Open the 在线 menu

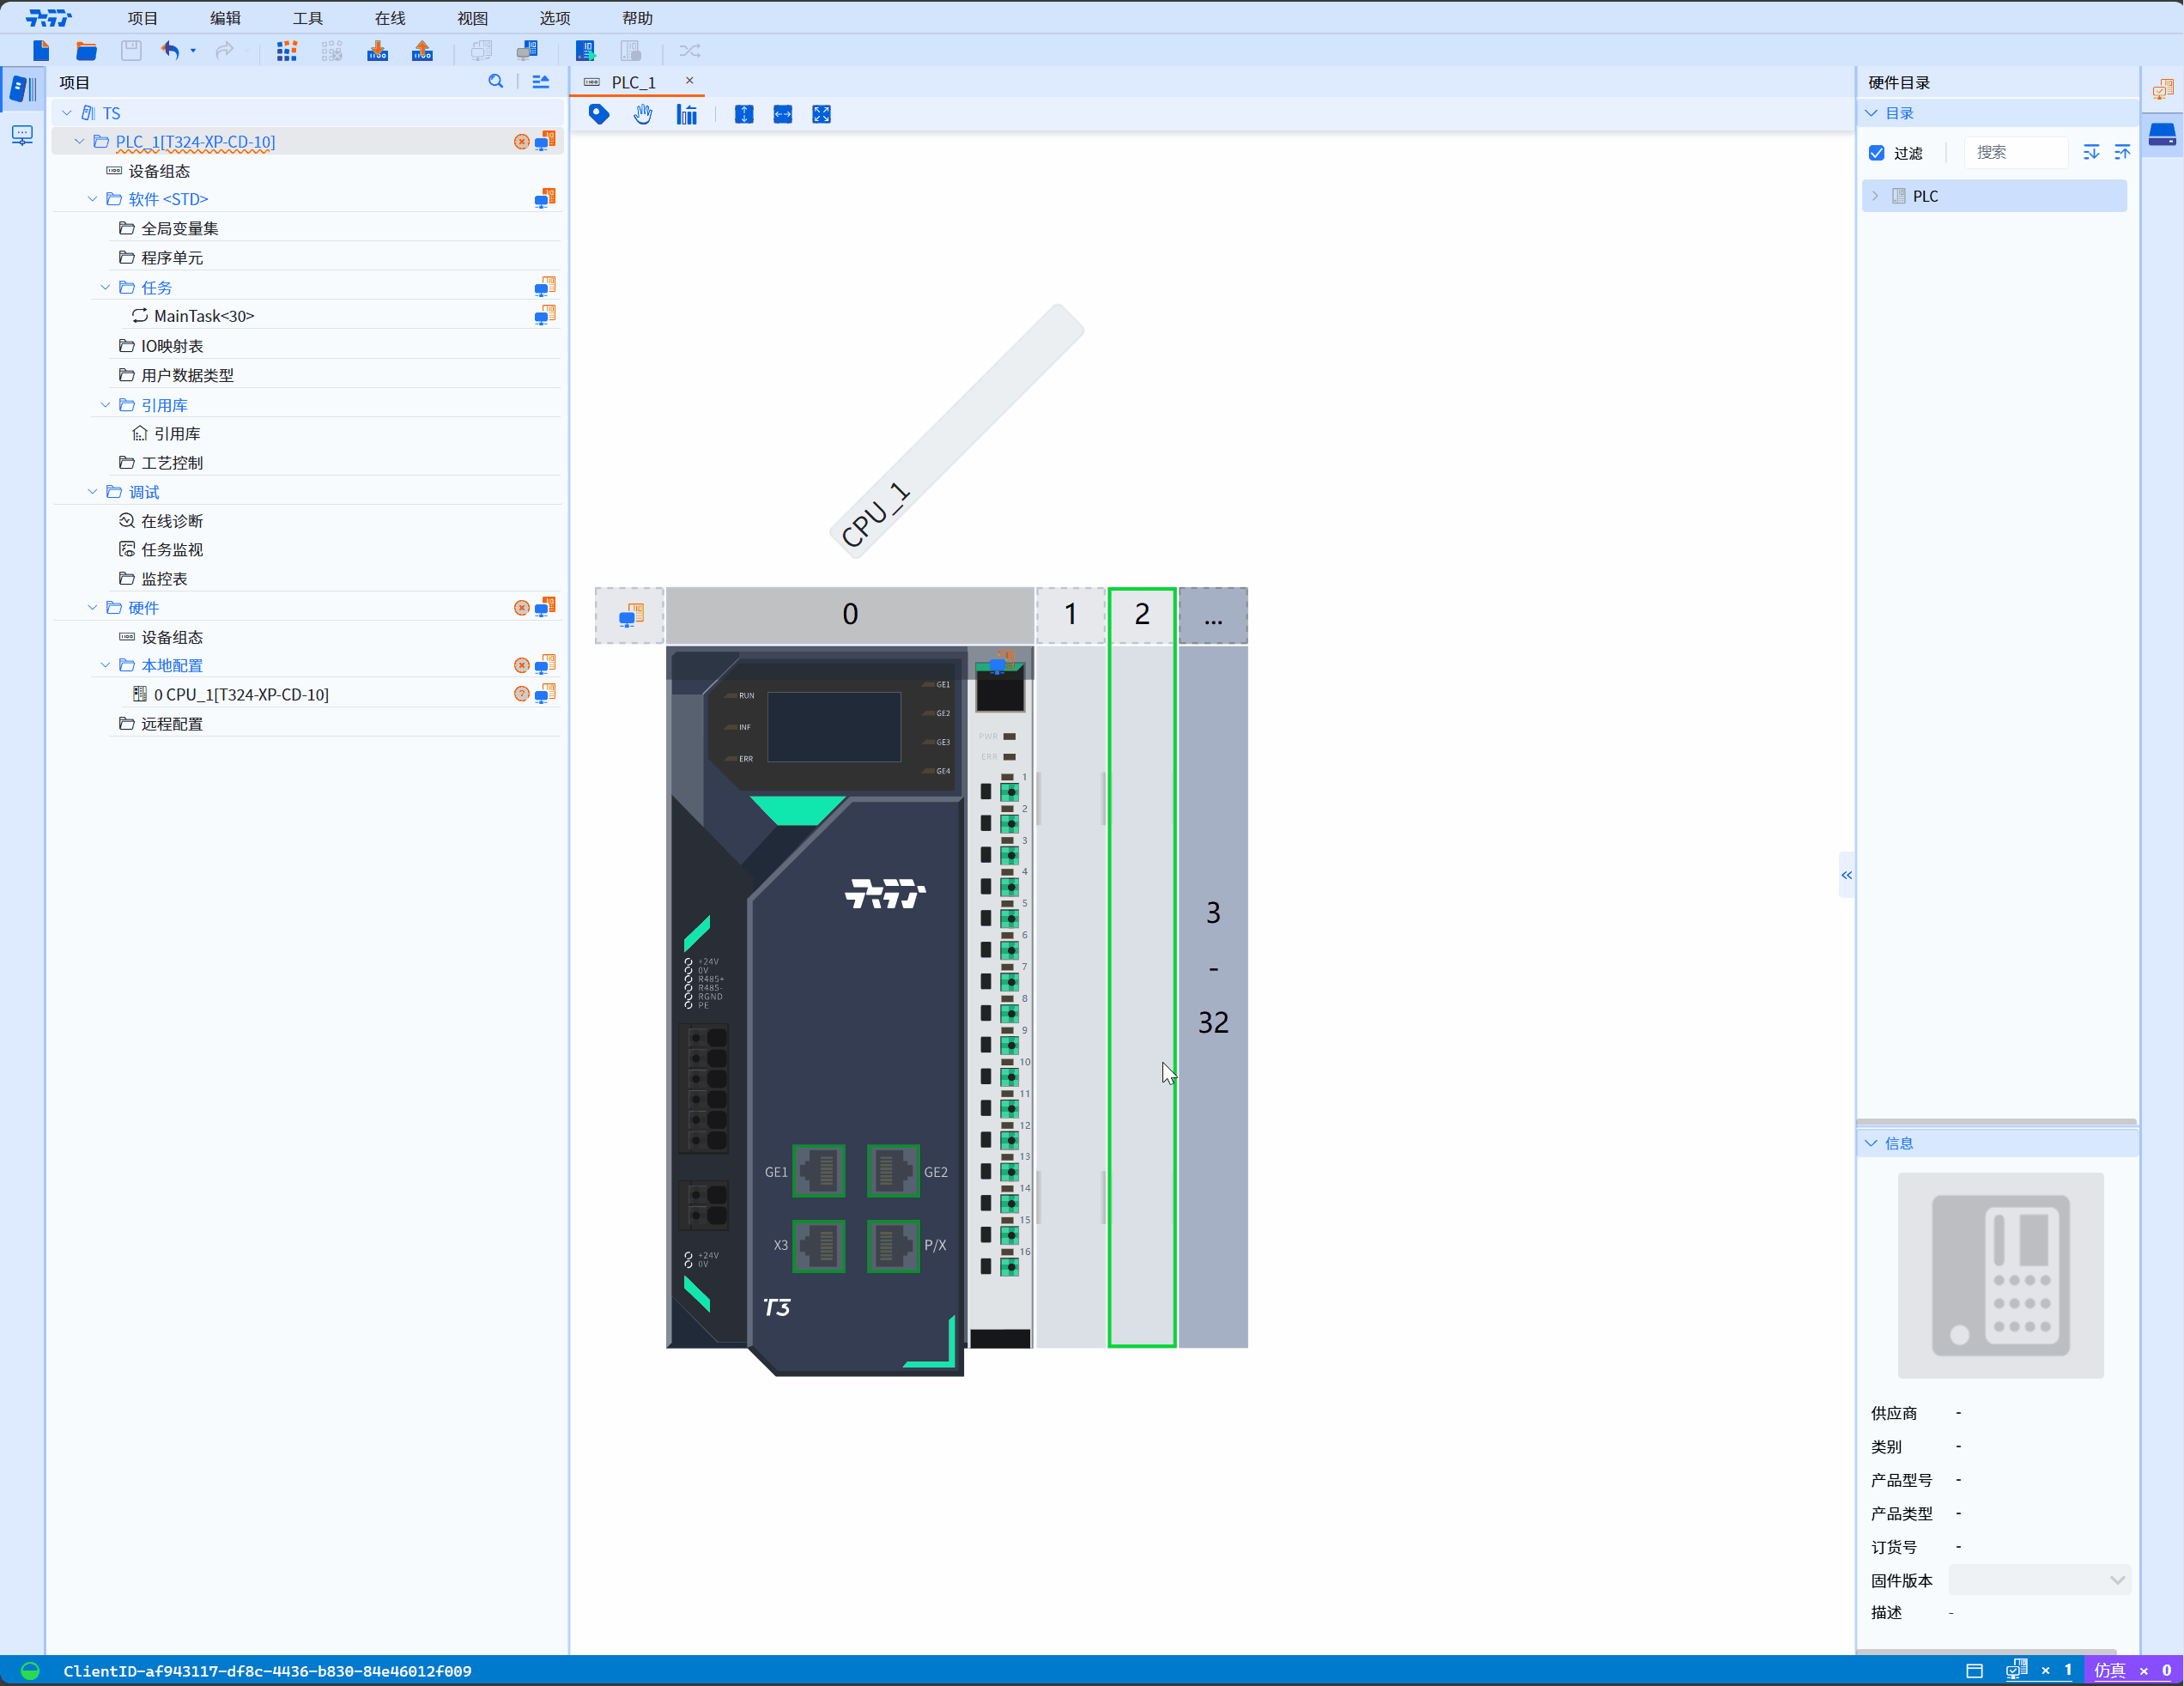(390, 18)
